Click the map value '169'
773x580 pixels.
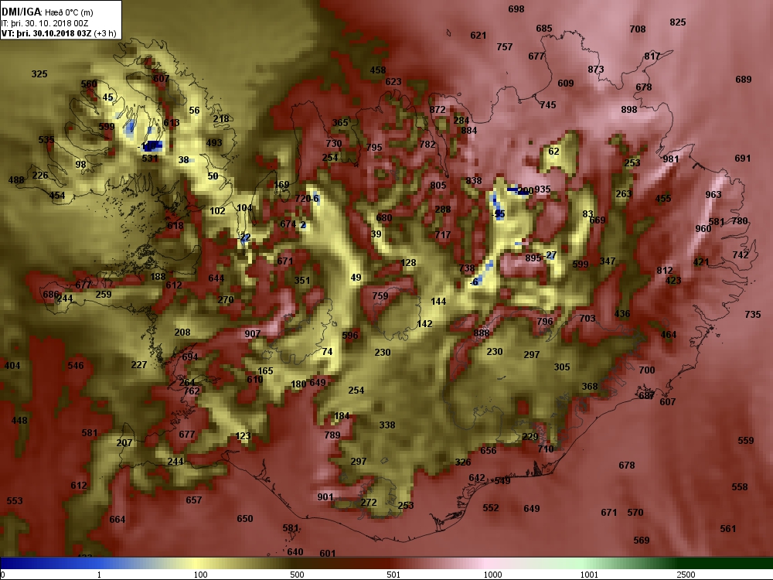(281, 185)
